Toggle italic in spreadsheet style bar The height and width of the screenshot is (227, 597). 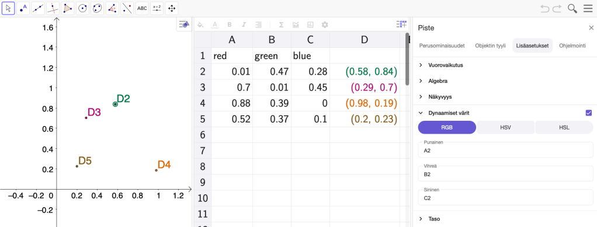pyautogui.click(x=244, y=25)
